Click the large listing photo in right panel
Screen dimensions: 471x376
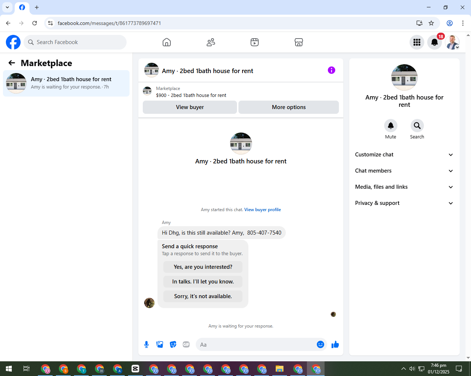(404, 77)
